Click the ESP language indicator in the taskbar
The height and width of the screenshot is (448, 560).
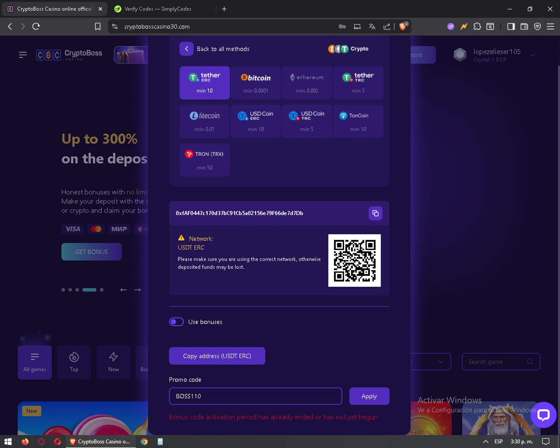[498, 442]
